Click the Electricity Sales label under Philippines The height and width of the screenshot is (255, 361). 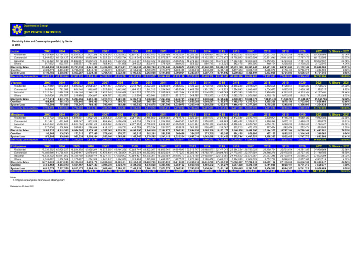pos(20,162)
